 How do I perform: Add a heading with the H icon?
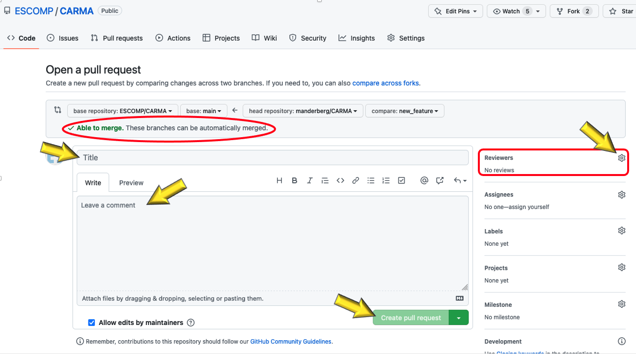pyautogui.click(x=279, y=180)
